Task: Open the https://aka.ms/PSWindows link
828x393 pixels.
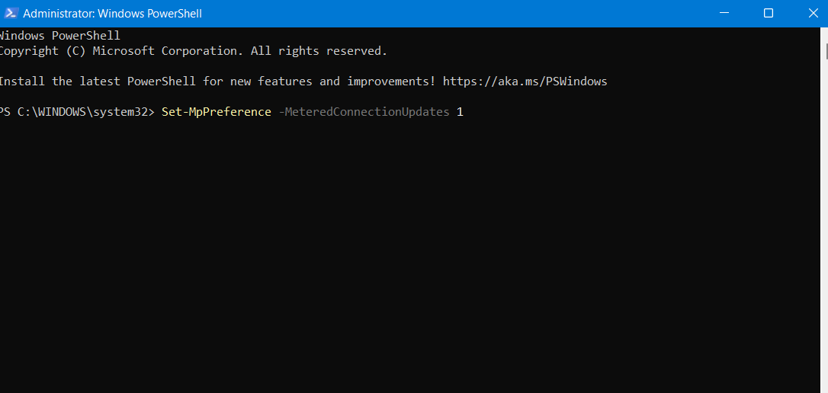Action: [x=525, y=81]
